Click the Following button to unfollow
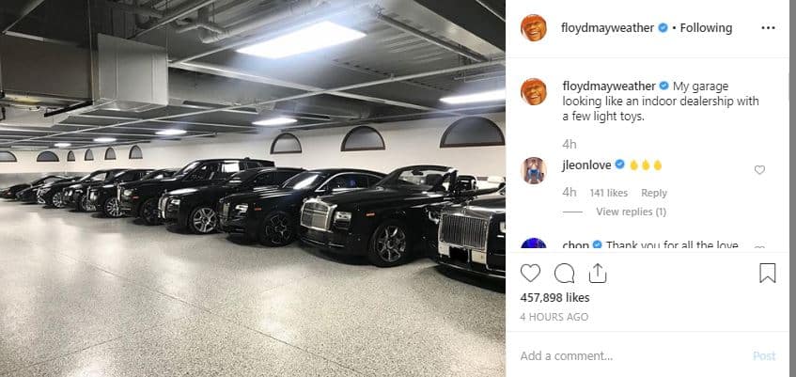 (706, 28)
